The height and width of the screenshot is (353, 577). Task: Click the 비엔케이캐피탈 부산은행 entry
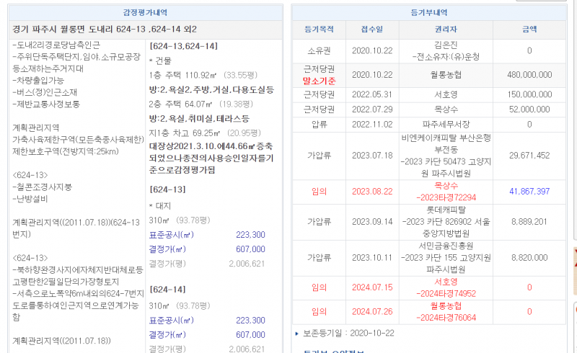point(446,137)
